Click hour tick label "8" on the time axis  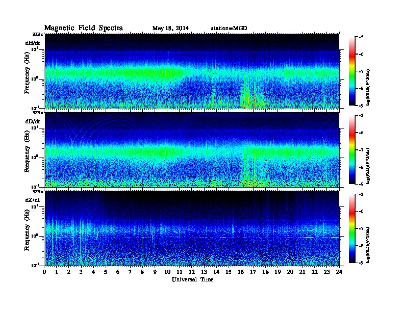[142, 272]
